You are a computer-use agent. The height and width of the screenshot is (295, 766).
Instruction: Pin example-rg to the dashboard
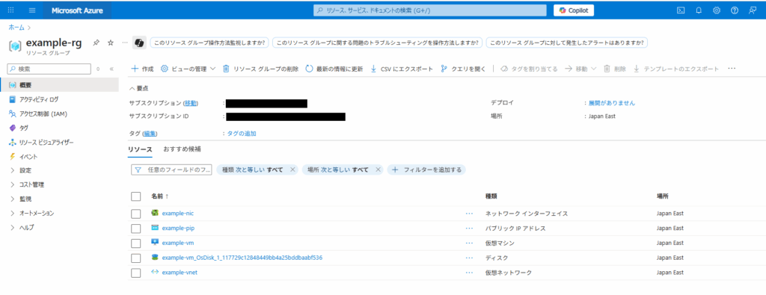coord(96,43)
